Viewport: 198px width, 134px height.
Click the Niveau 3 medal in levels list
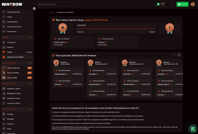click(159, 63)
